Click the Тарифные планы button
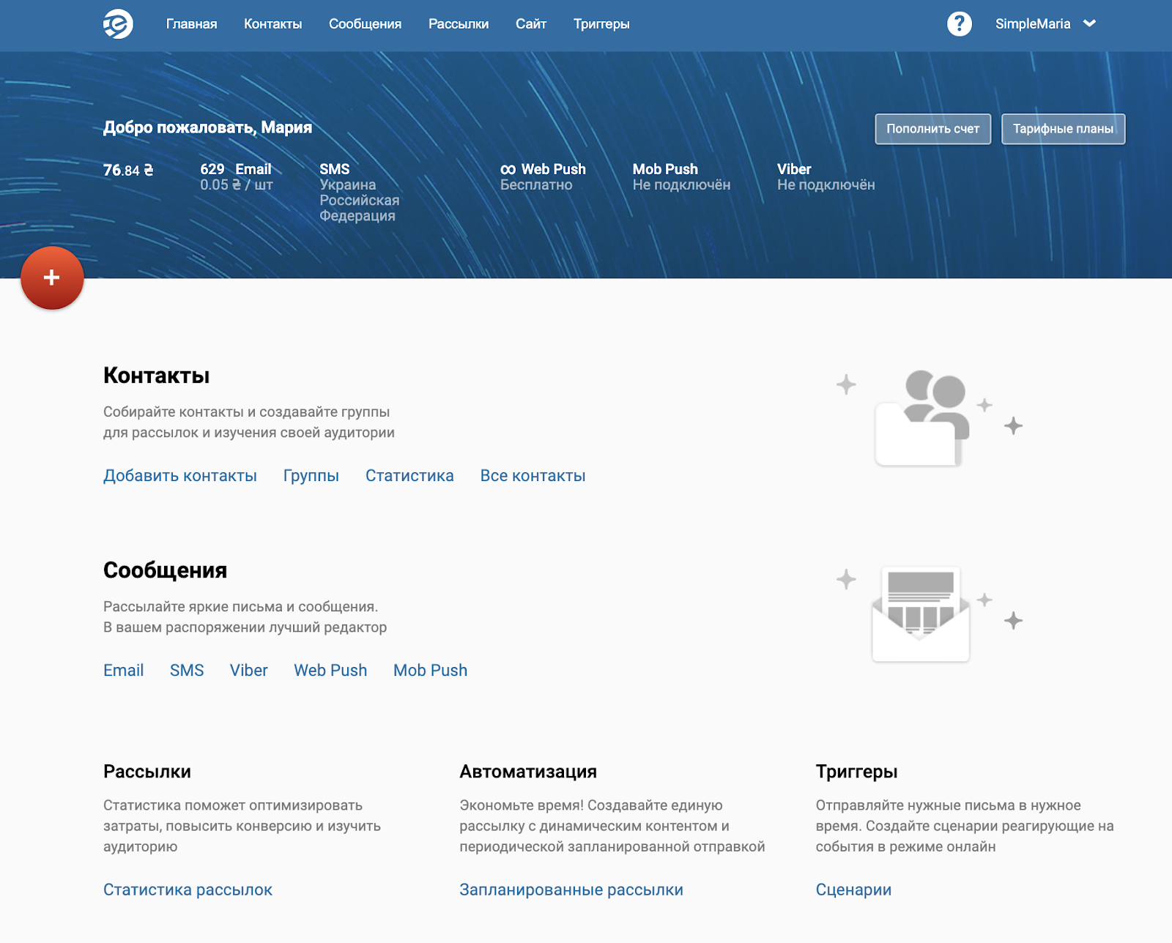The height and width of the screenshot is (943, 1172). pos(1063,129)
